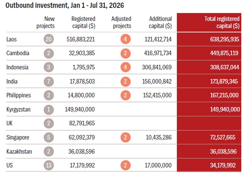
Task: Select Cambodia's orange adjusted projects circle
Action: pos(126,53)
